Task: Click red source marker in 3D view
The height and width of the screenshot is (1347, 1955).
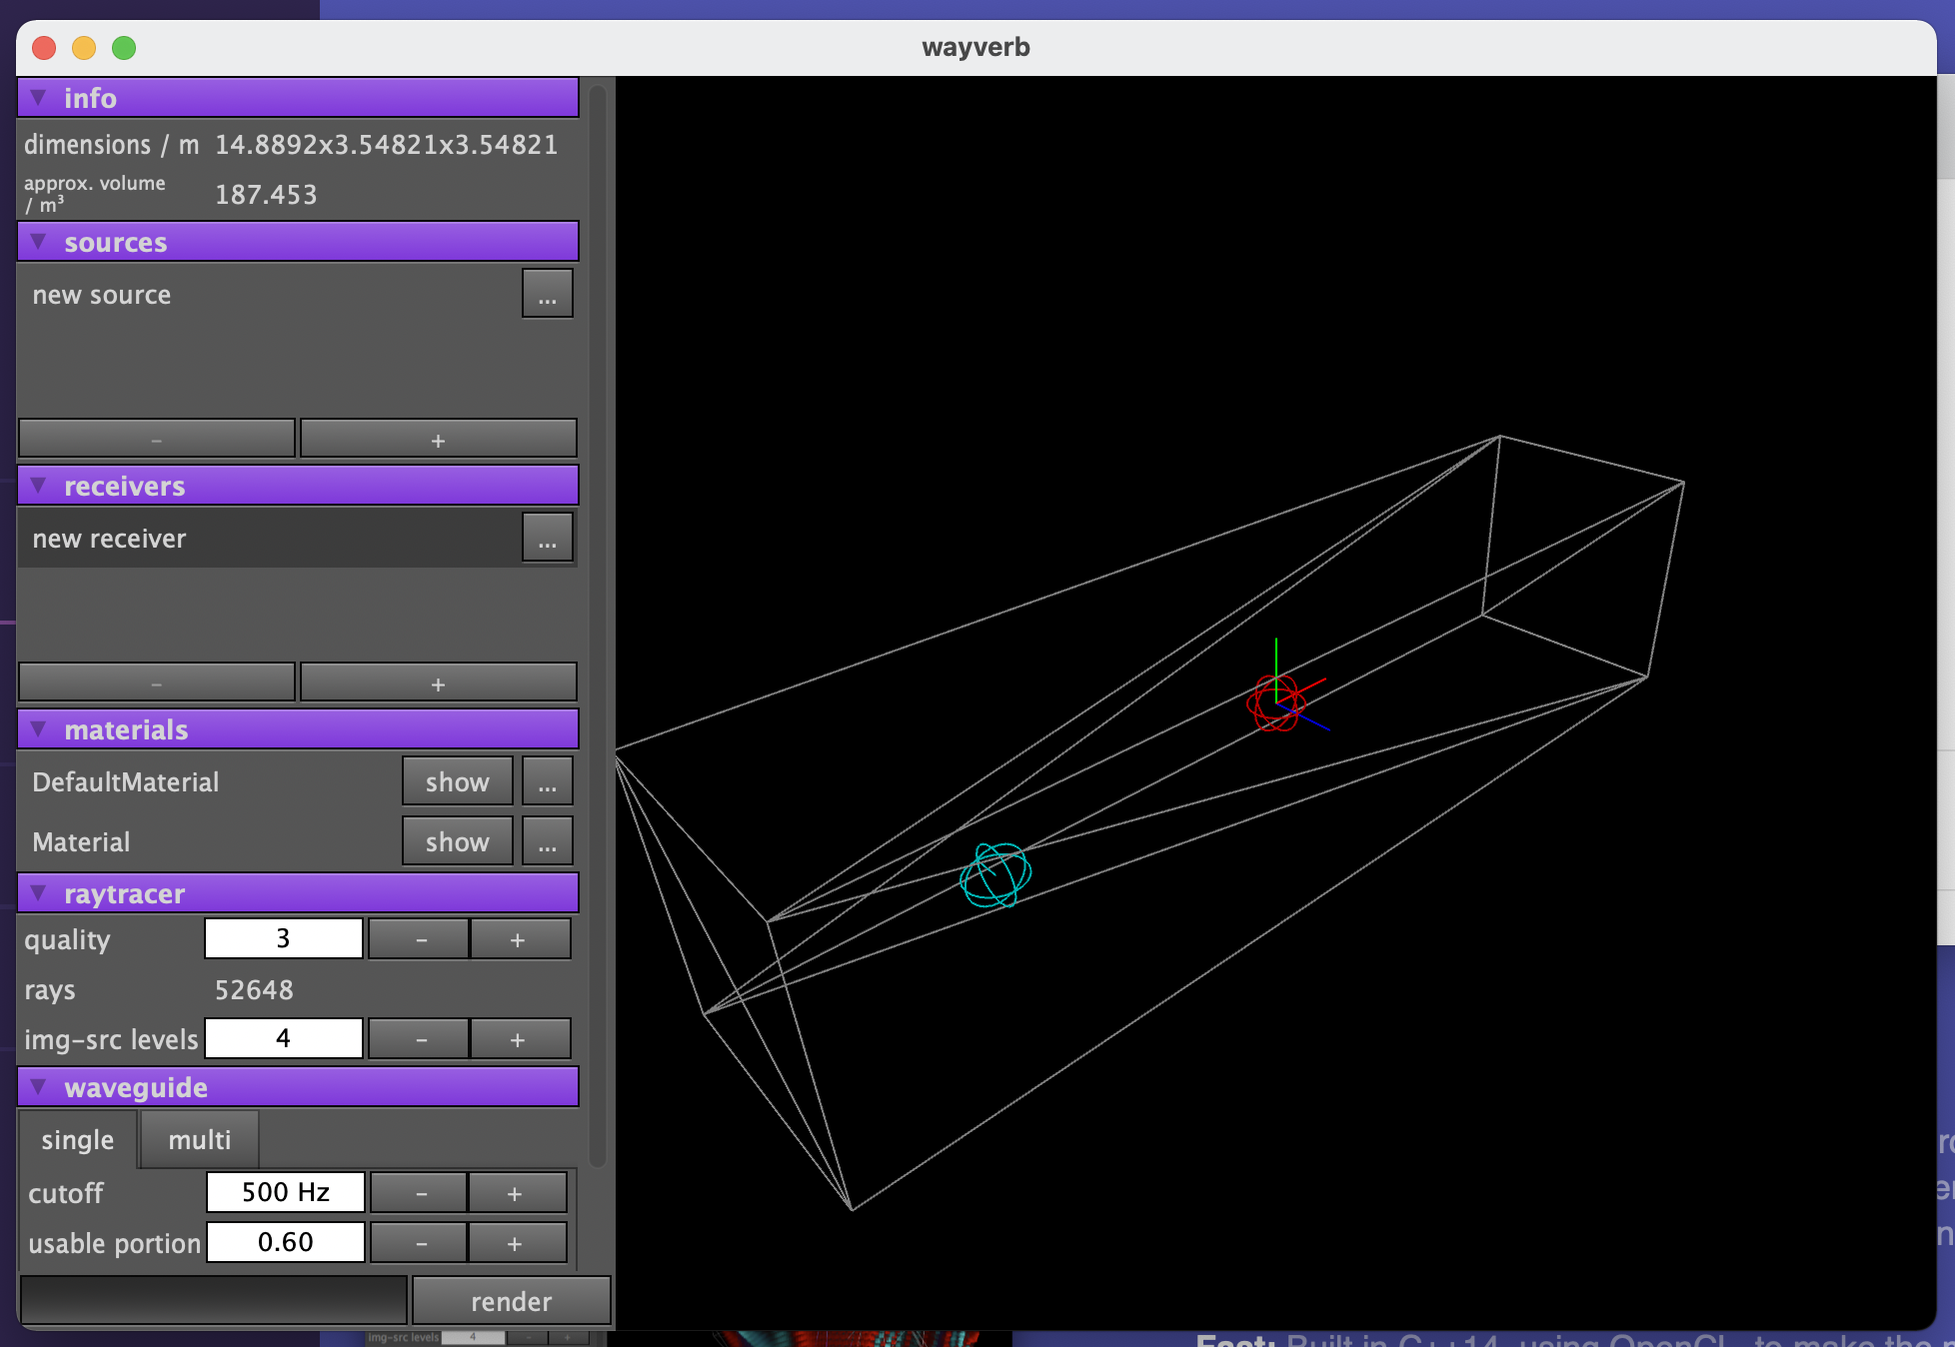Action: point(1276,702)
